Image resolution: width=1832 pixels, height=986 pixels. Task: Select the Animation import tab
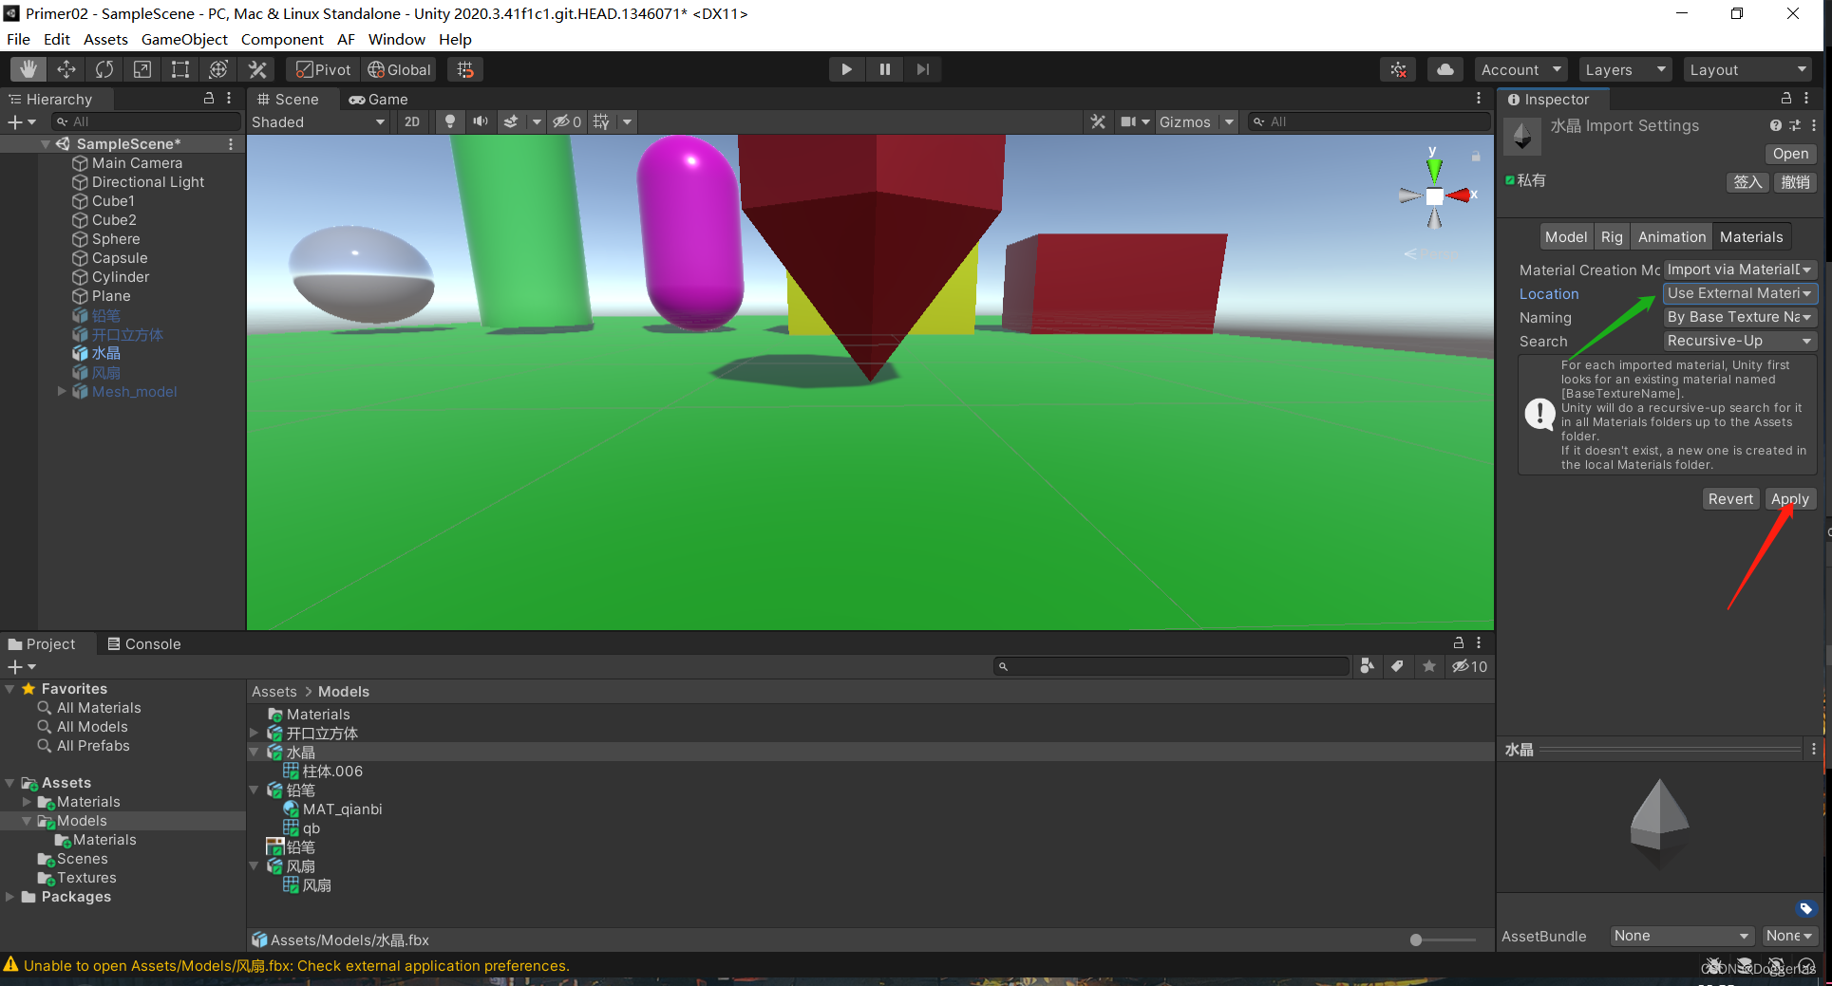[1671, 236]
